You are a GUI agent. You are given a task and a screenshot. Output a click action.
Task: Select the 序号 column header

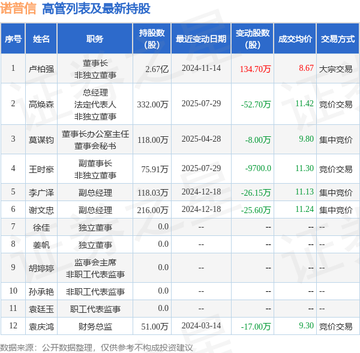13,39
